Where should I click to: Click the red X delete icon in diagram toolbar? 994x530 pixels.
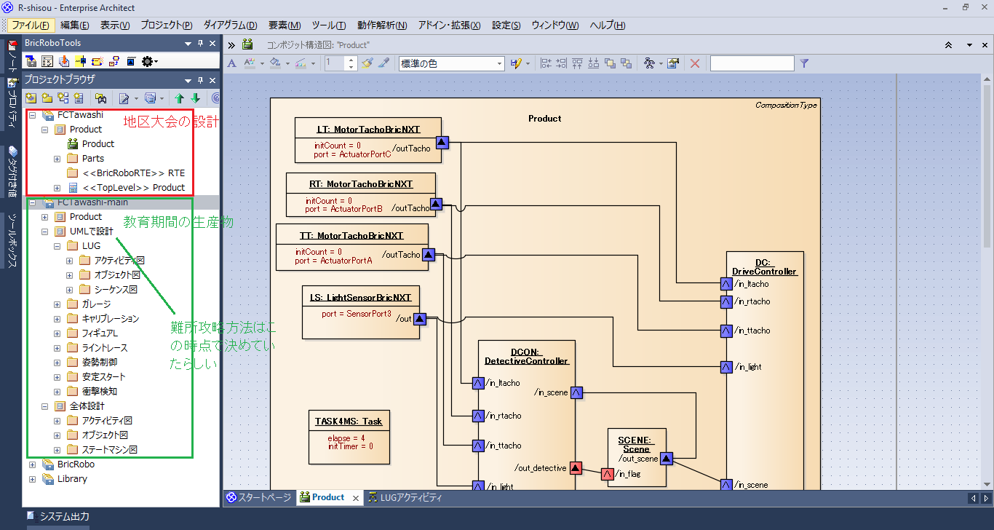[695, 63]
